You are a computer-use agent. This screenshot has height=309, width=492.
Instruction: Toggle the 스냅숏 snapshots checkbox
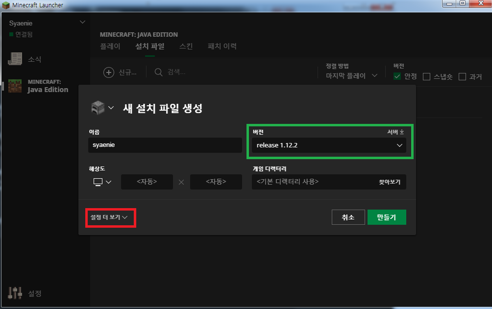coord(426,76)
